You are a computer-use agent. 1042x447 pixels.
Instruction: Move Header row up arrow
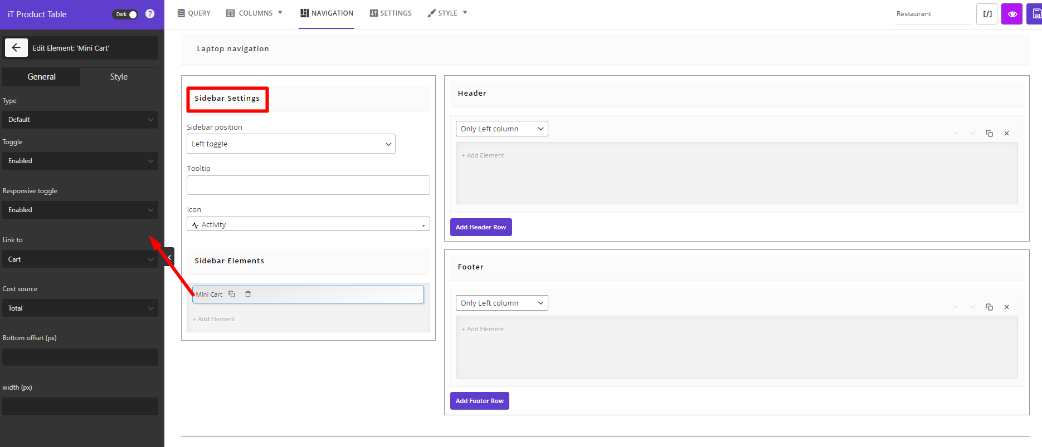click(x=955, y=134)
